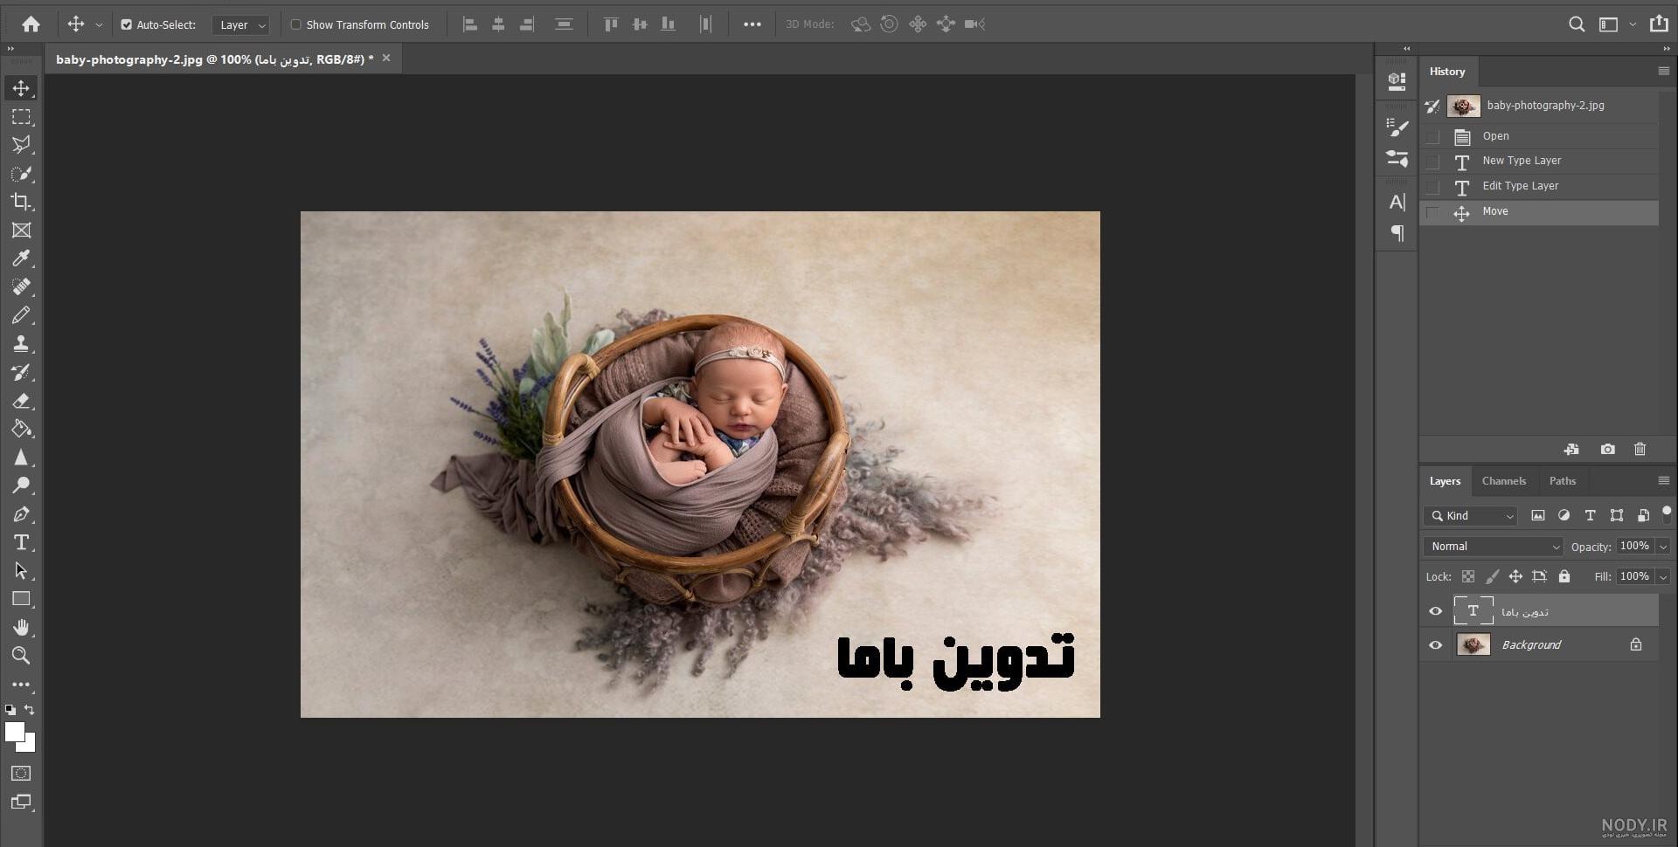
Task: Open the Normal blending mode dropdown
Action: coord(1493,547)
